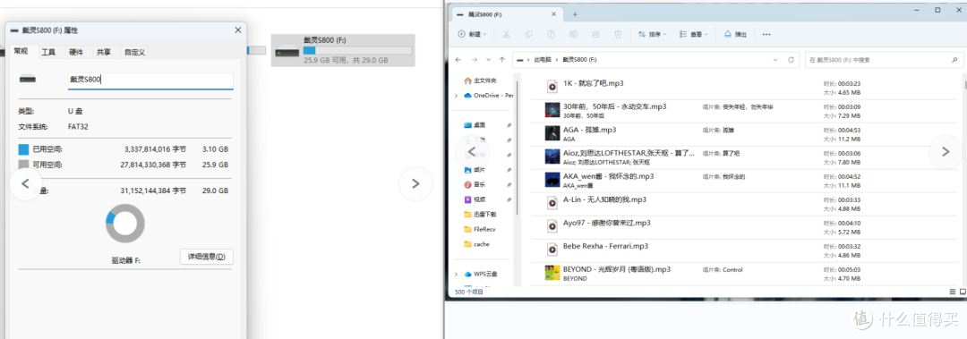Go back with Explorer's back arrow
The width and height of the screenshot is (967, 339).
tap(458, 60)
